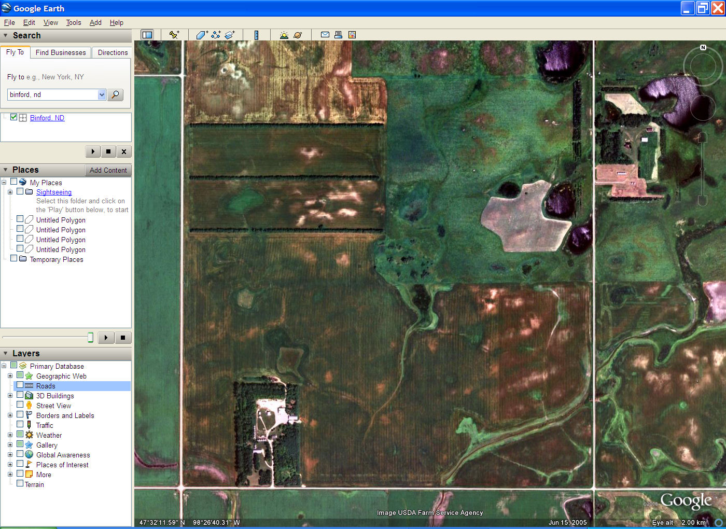Add a path from the toolbar
This screenshot has width=726, height=529.
click(216, 35)
